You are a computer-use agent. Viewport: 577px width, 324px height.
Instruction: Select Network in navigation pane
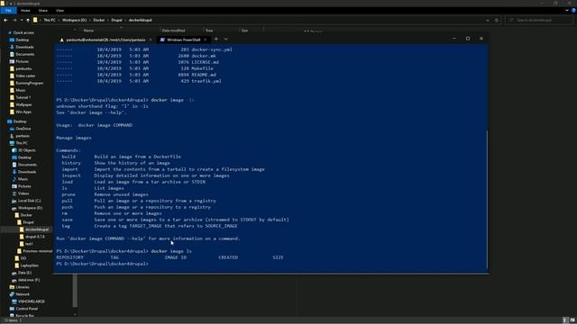[23, 294]
